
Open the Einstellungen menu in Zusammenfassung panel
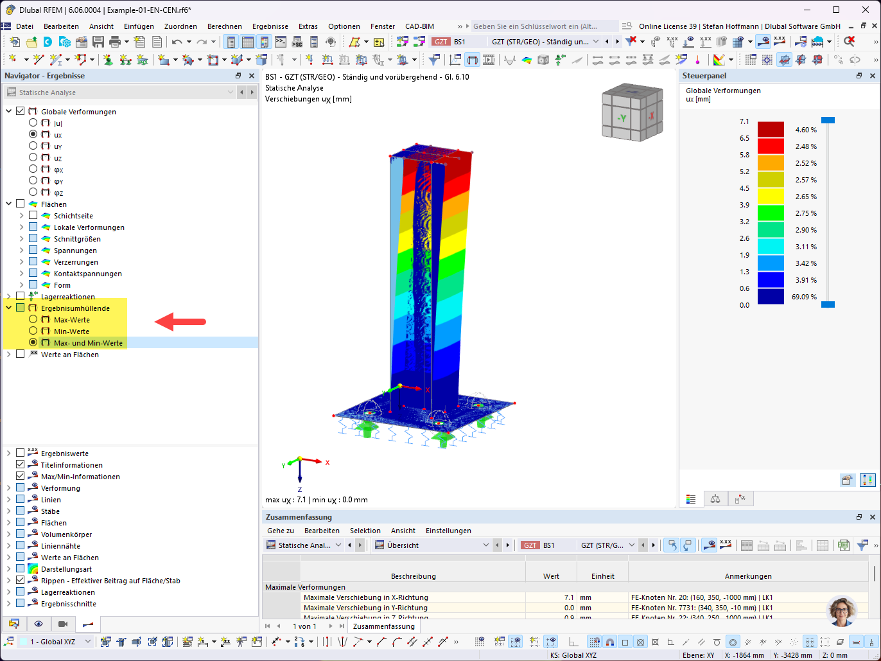[448, 531]
